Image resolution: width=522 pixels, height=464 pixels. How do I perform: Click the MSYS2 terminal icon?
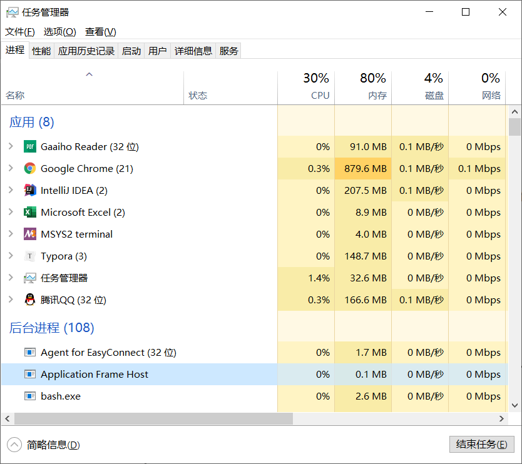[30, 234]
